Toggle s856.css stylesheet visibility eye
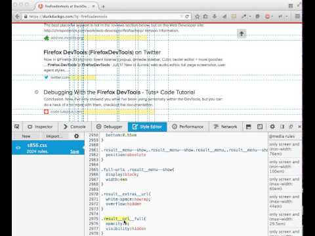The image size is (315, 236). click(18, 148)
